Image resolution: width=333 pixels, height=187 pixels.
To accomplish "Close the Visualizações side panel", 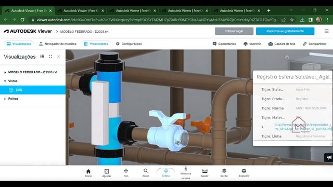I will point(59,57).
